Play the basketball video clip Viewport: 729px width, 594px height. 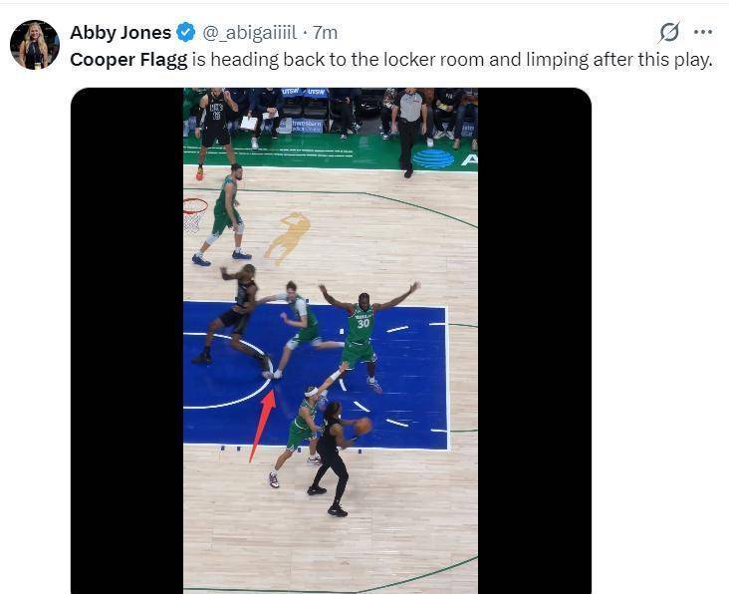tap(331, 341)
